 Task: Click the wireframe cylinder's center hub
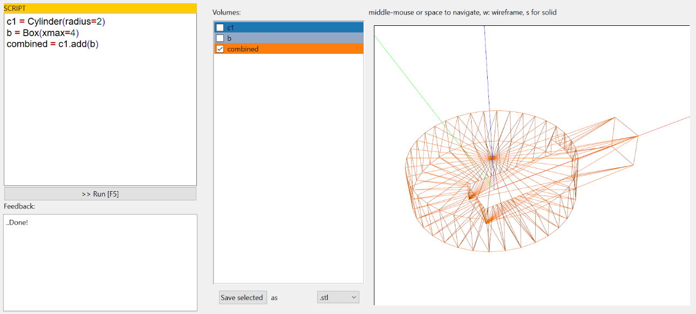point(492,157)
